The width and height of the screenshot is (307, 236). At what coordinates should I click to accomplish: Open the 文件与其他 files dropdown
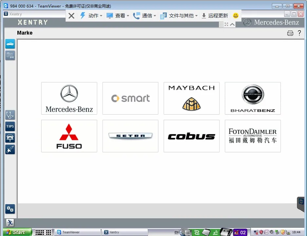pos(179,15)
